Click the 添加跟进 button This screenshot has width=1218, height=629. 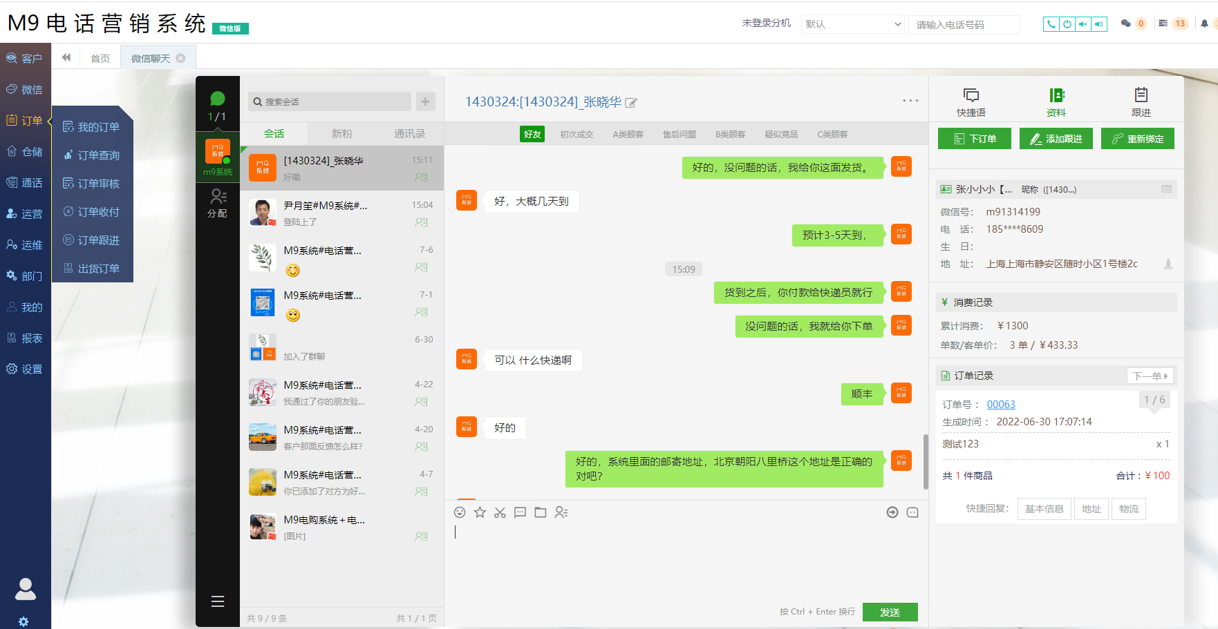pos(1056,139)
